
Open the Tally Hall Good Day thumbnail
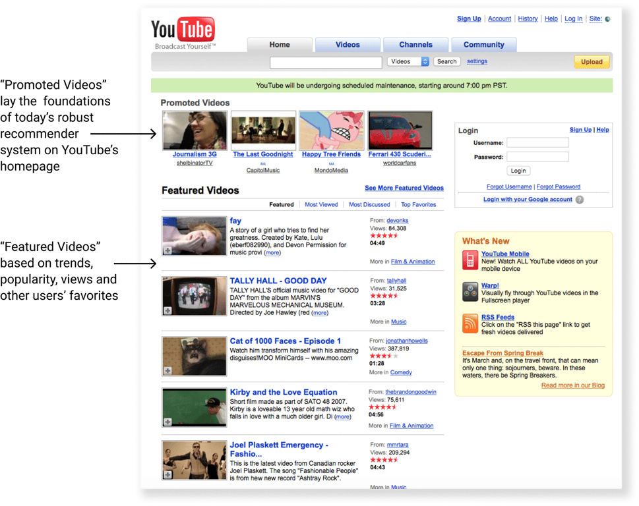[195, 296]
